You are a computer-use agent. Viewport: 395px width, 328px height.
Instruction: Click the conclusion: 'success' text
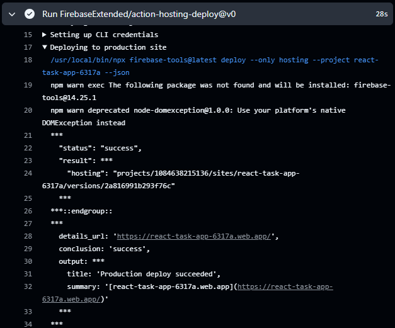[105, 249]
